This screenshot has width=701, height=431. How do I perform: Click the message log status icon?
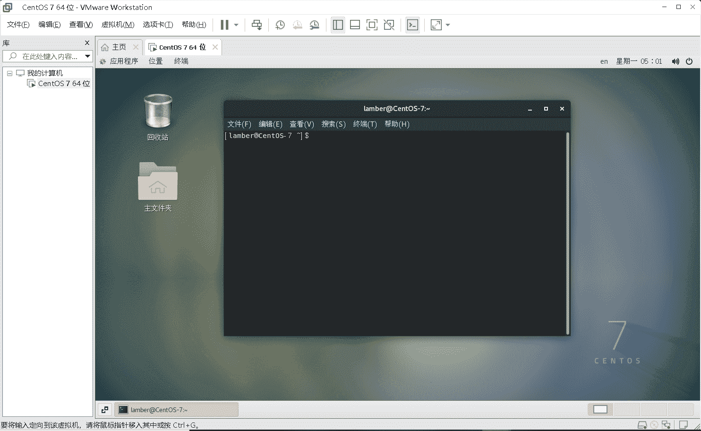tap(683, 425)
